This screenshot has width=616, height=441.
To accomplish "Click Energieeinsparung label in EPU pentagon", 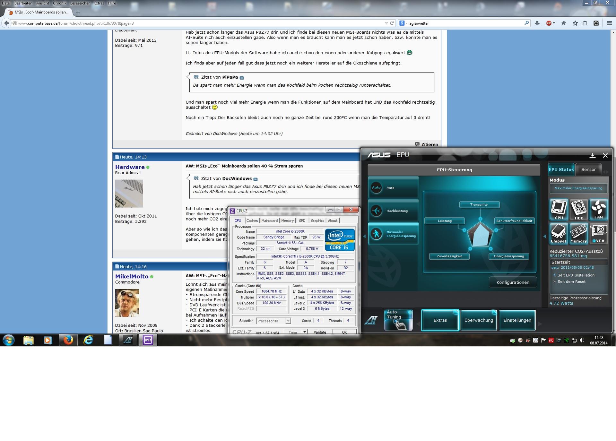I will point(509,256).
